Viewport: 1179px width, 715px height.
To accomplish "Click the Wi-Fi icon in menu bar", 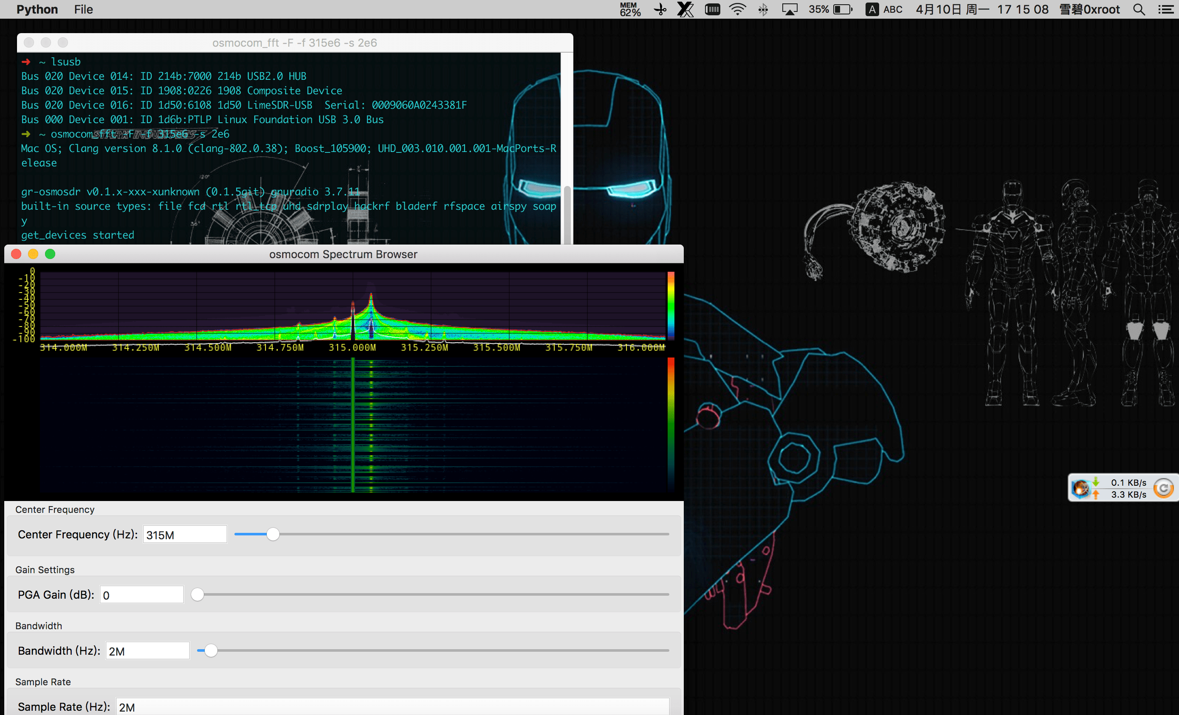I will point(737,10).
